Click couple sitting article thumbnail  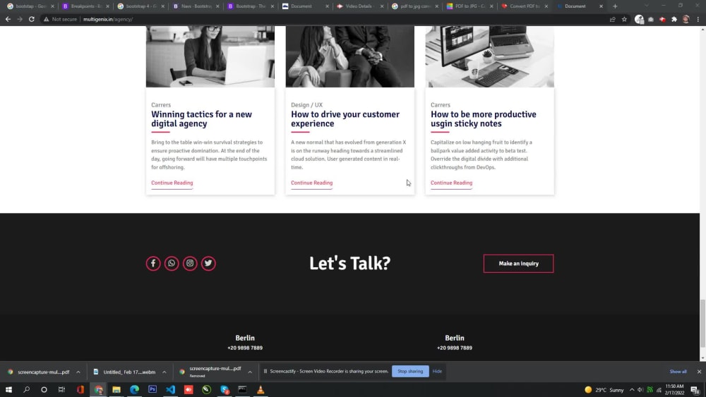(x=350, y=56)
